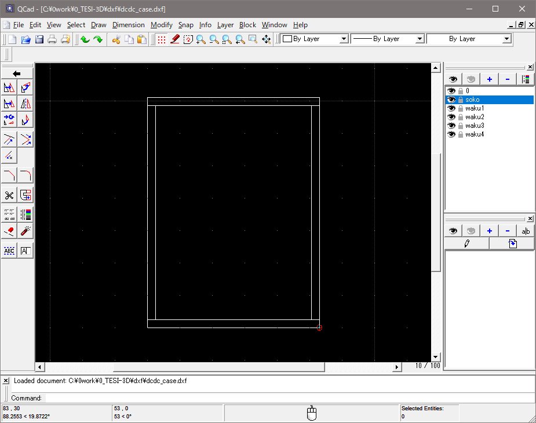The height and width of the screenshot is (423, 536).
Task: Toggle the grid display icon
Action: coord(161,39)
